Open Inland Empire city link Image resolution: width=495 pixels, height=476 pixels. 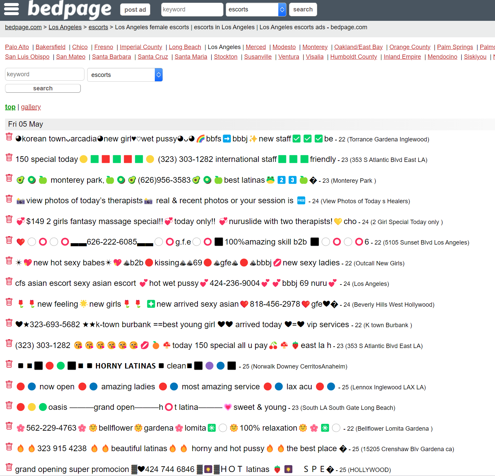(402, 57)
